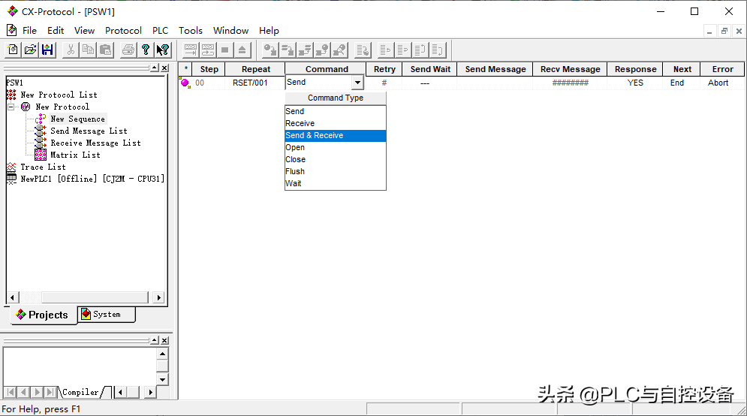The height and width of the screenshot is (416, 747).
Task: Open the Command dropdown arrow in step row
Action: pyautogui.click(x=357, y=83)
